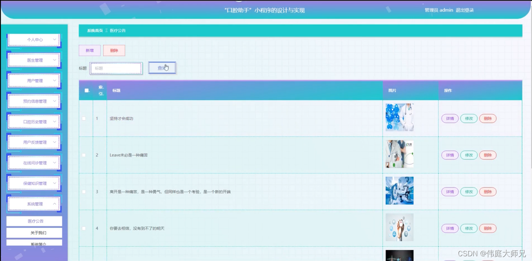View 详情 for row 坚持才会成功
The height and width of the screenshot is (261, 532).
point(450,119)
